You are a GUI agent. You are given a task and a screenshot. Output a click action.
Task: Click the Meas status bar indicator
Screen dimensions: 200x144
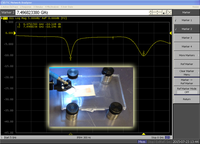(142, 142)
